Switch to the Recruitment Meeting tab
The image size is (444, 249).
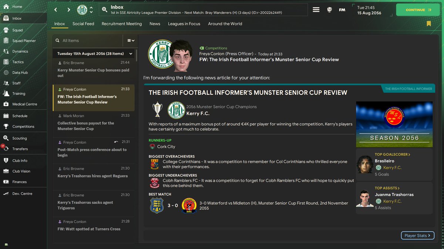pyautogui.click(x=122, y=24)
